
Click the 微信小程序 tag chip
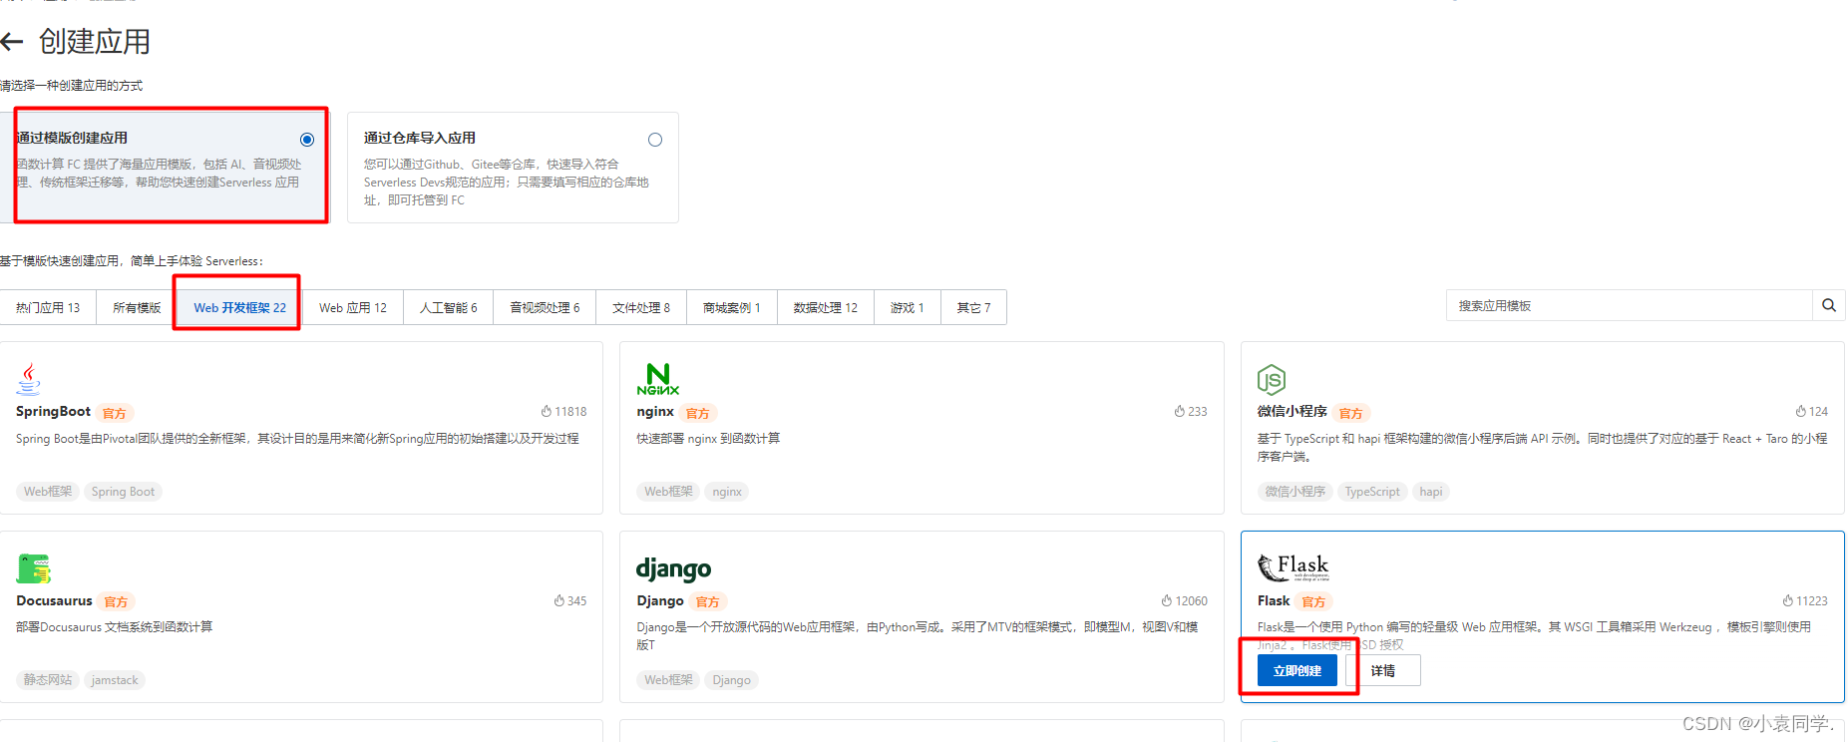(1294, 492)
